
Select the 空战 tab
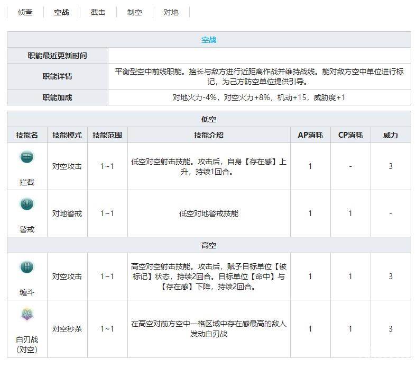pyautogui.click(x=61, y=12)
